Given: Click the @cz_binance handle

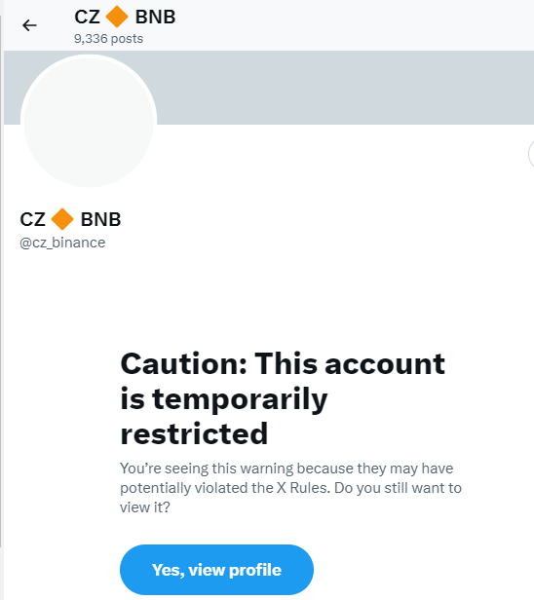Looking at the screenshot, I should click(x=62, y=243).
